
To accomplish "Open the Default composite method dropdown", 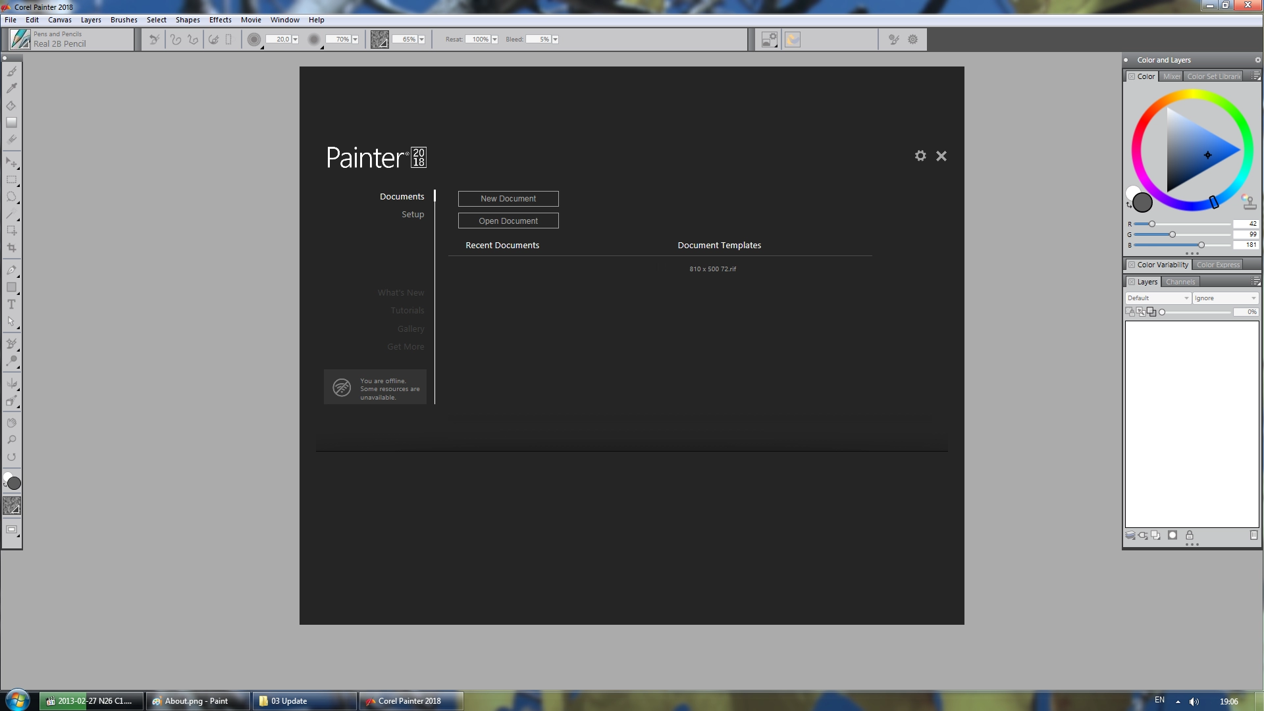I will [x=1158, y=298].
